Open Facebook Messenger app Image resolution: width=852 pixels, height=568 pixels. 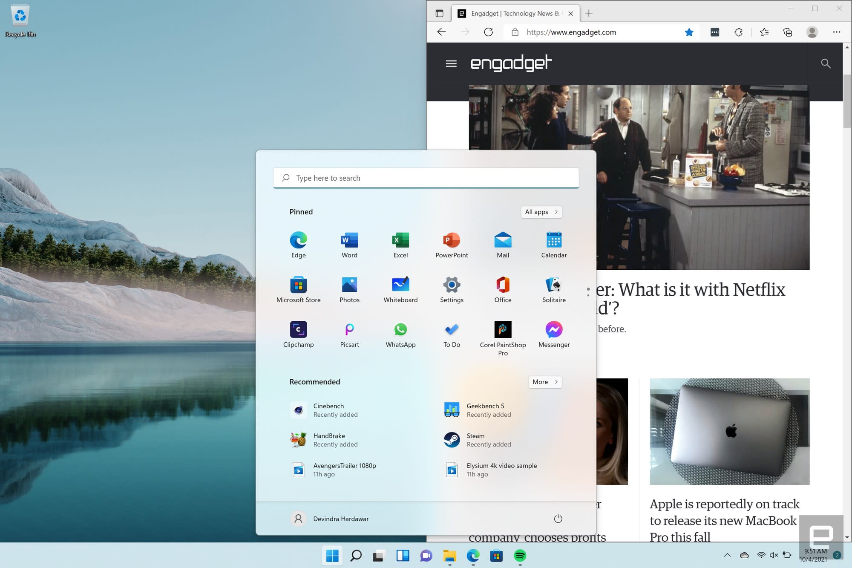pyautogui.click(x=553, y=329)
